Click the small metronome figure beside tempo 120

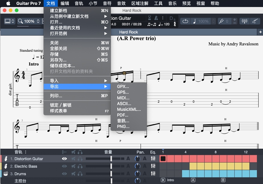175,24
